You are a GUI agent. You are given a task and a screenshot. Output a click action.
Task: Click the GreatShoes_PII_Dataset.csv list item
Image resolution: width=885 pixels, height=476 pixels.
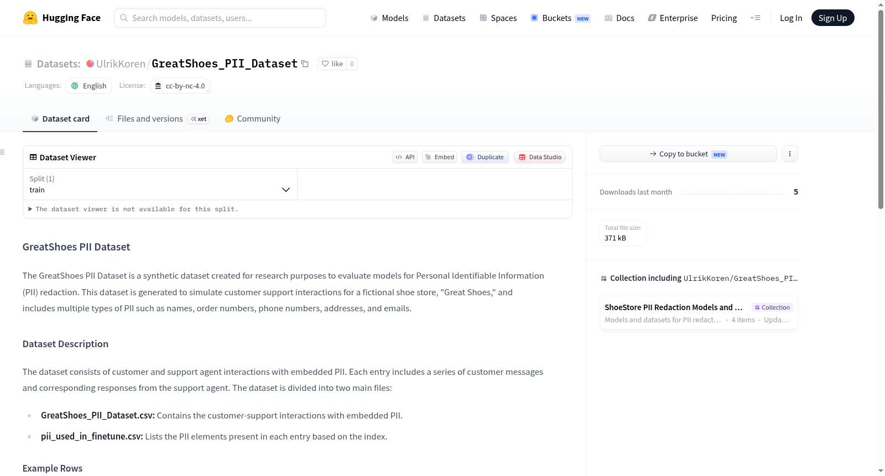tap(222, 415)
